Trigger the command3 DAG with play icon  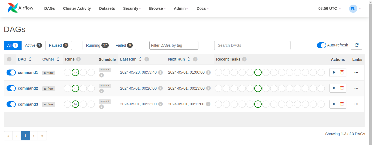(334, 104)
